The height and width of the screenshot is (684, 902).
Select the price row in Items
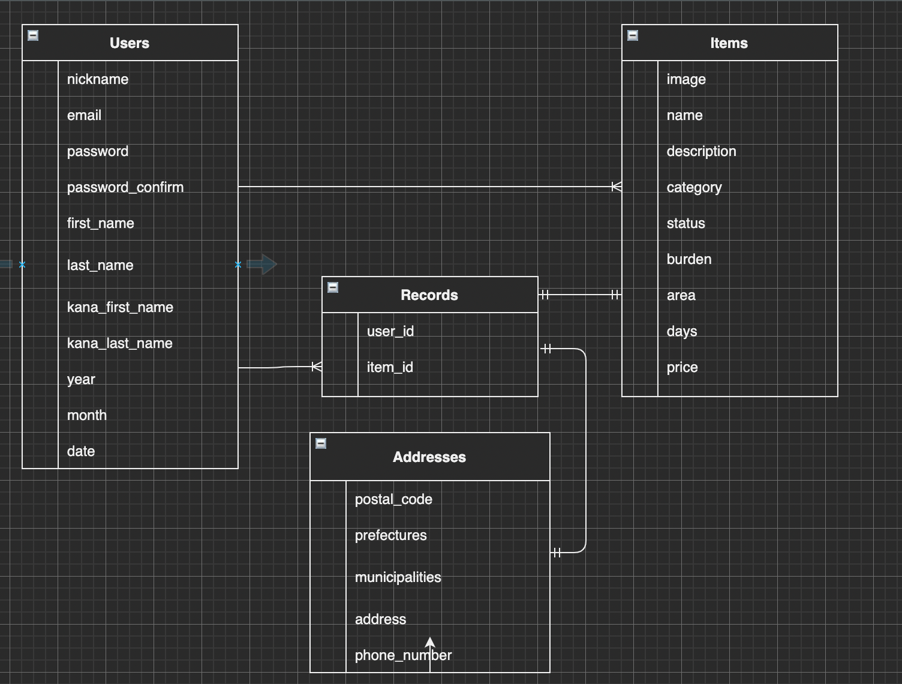click(x=730, y=367)
